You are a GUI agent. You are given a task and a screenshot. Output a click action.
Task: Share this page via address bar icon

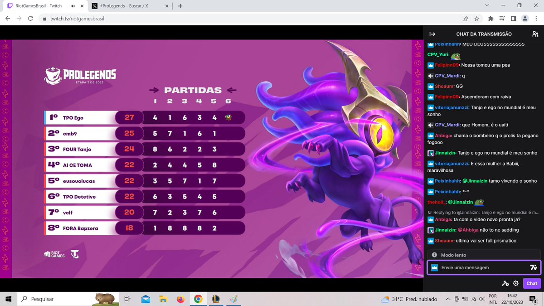pos(465,19)
